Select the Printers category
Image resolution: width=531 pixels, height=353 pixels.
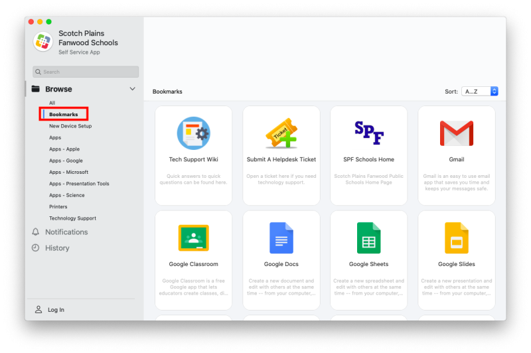[58, 206]
